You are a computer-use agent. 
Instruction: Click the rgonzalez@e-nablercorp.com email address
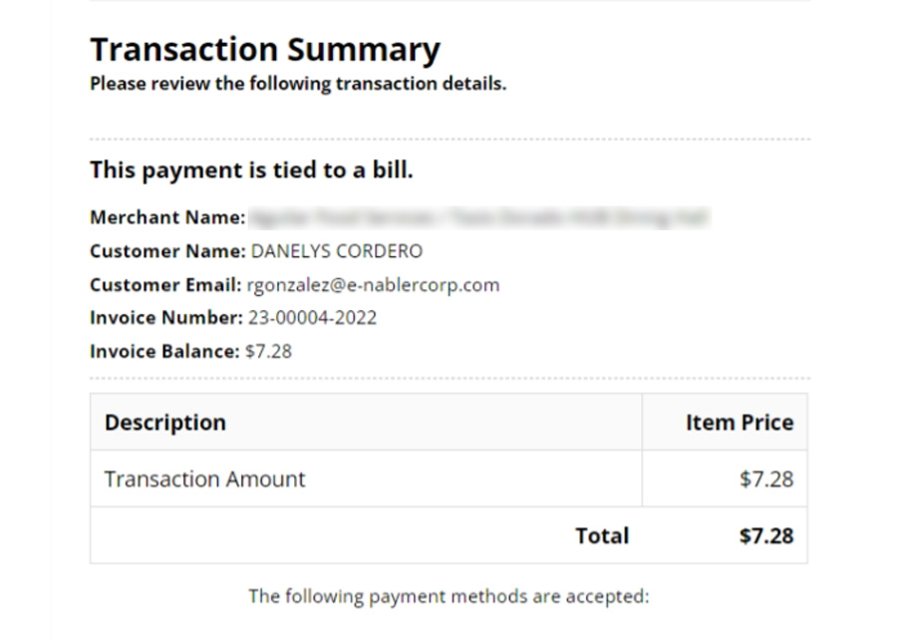(x=373, y=285)
